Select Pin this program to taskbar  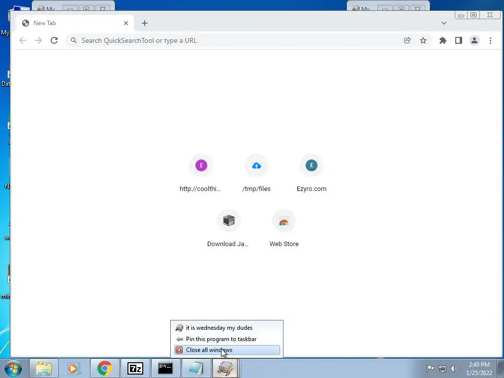click(x=227, y=339)
